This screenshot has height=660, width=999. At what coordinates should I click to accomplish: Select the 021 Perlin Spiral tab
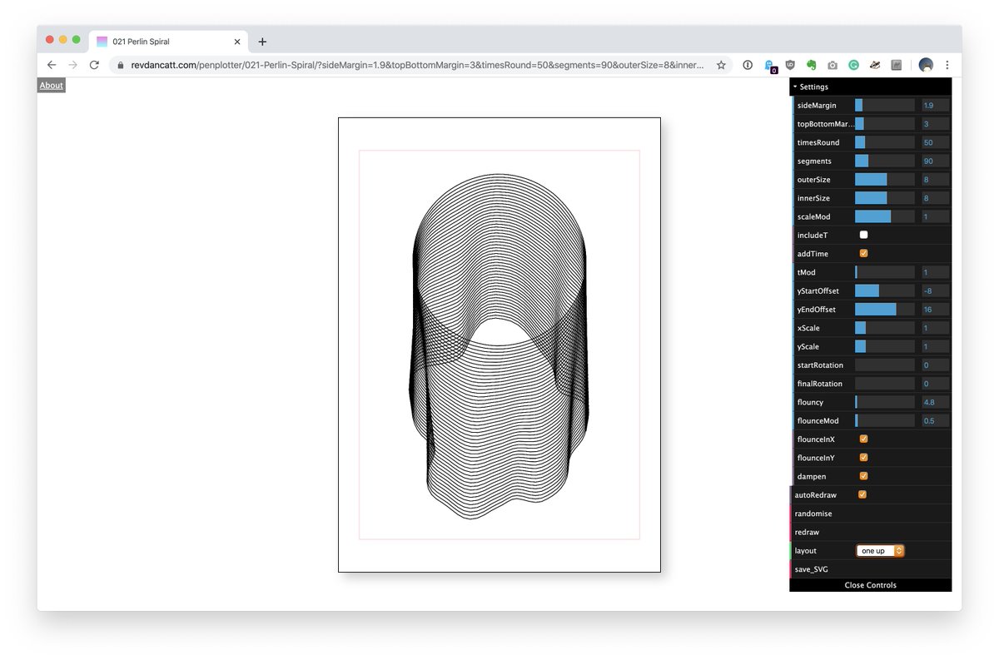[x=168, y=42]
